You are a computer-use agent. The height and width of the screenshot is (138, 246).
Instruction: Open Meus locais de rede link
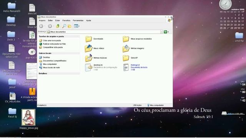(x=51, y=67)
